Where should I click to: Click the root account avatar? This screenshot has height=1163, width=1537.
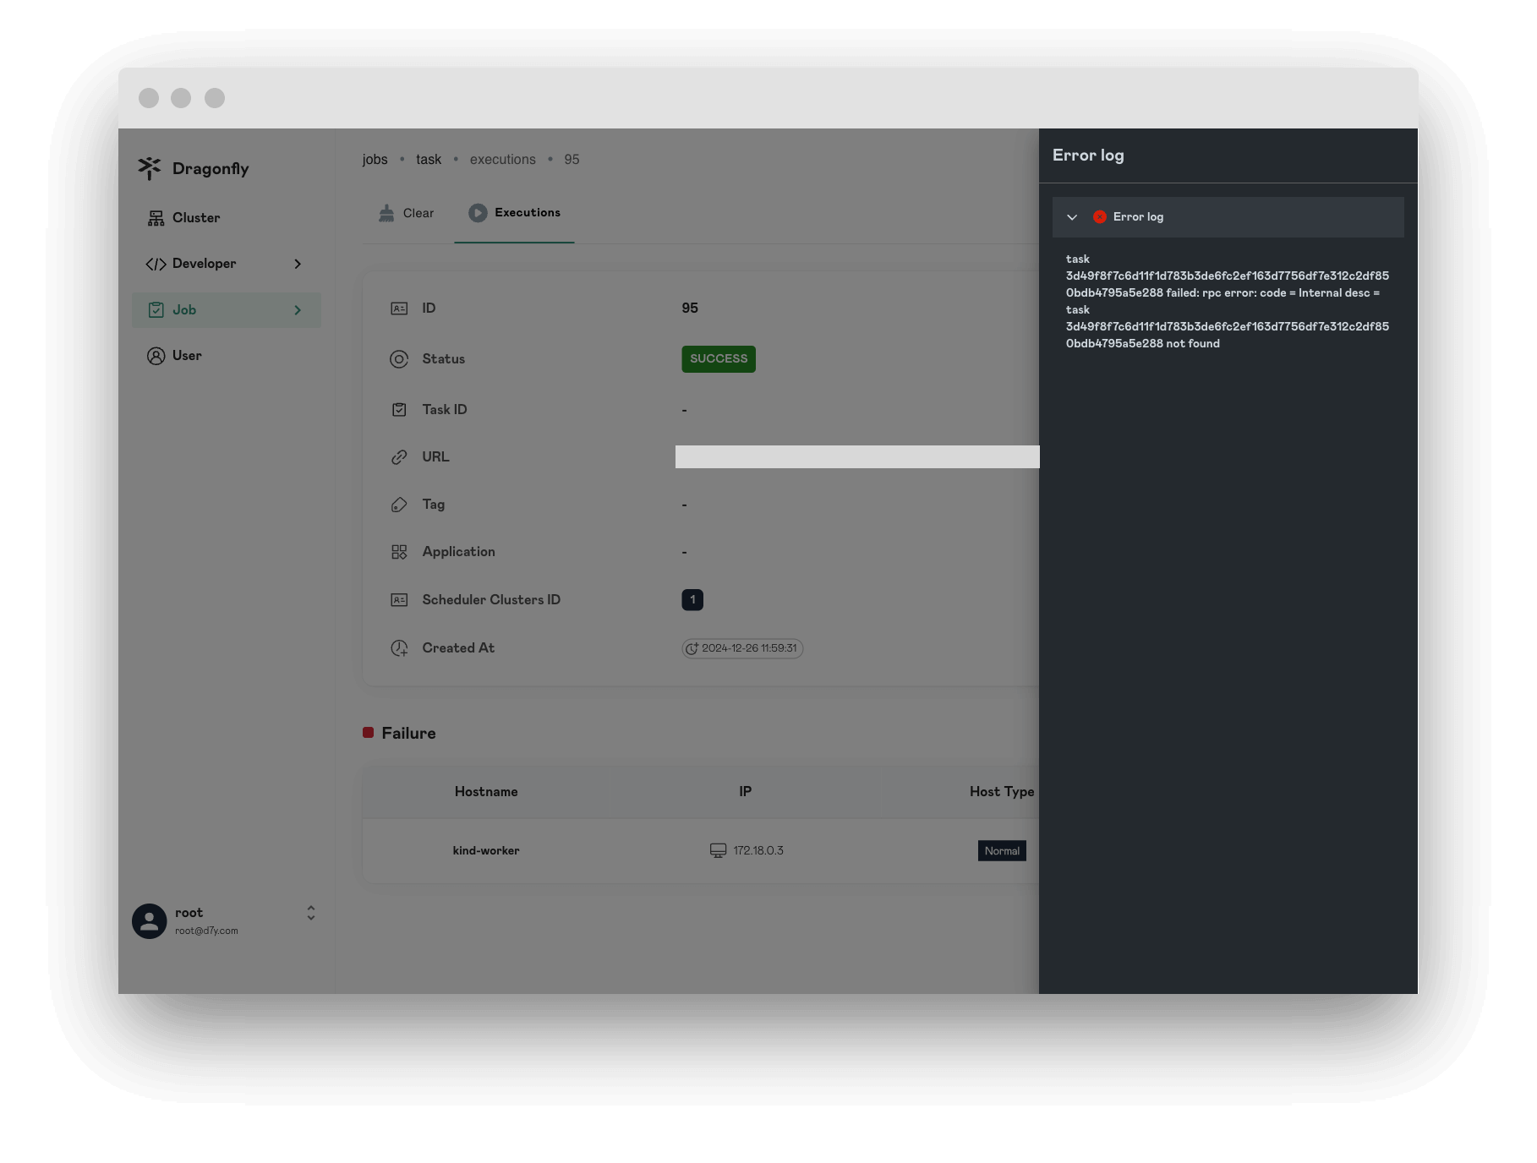pyautogui.click(x=150, y=921)
